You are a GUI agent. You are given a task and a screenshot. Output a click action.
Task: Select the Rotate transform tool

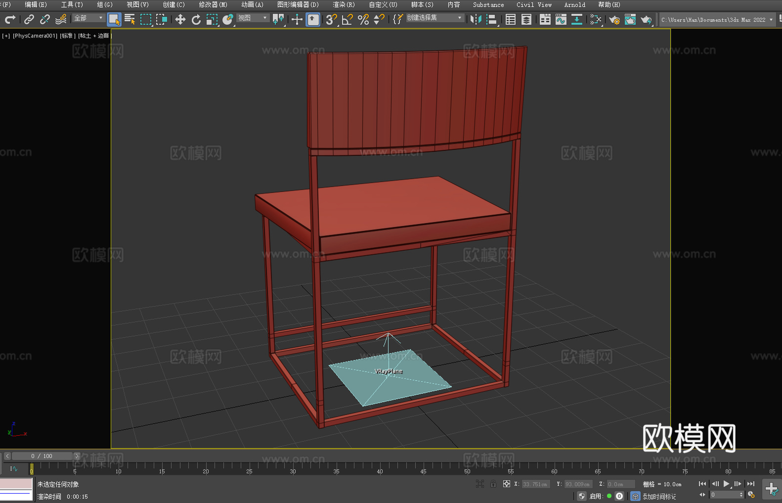point(196,20)
